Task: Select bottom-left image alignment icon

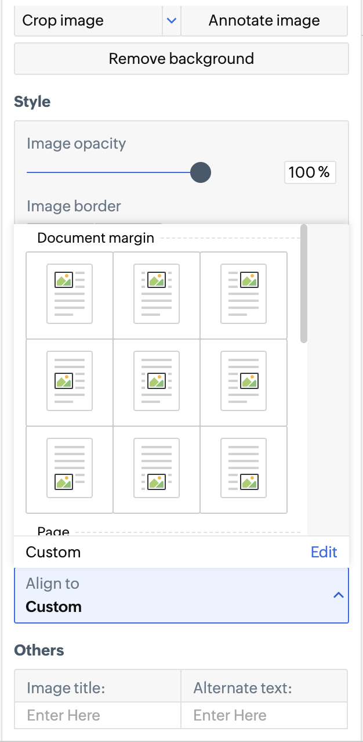Action: click(70, 469)
